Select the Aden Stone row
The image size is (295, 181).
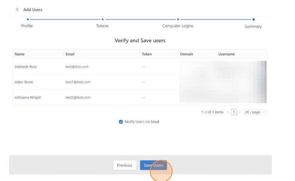click(24, 82)
